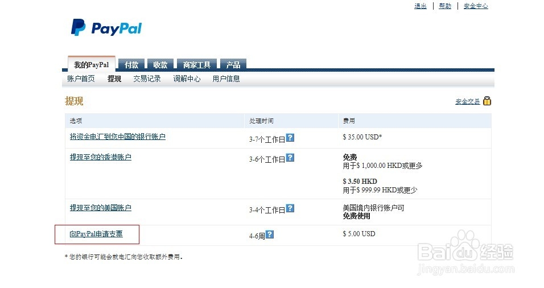Click the secure transaction padlock icon
Image resolution: width=544 pixels, height=288 pixels.
pos(487,101)
